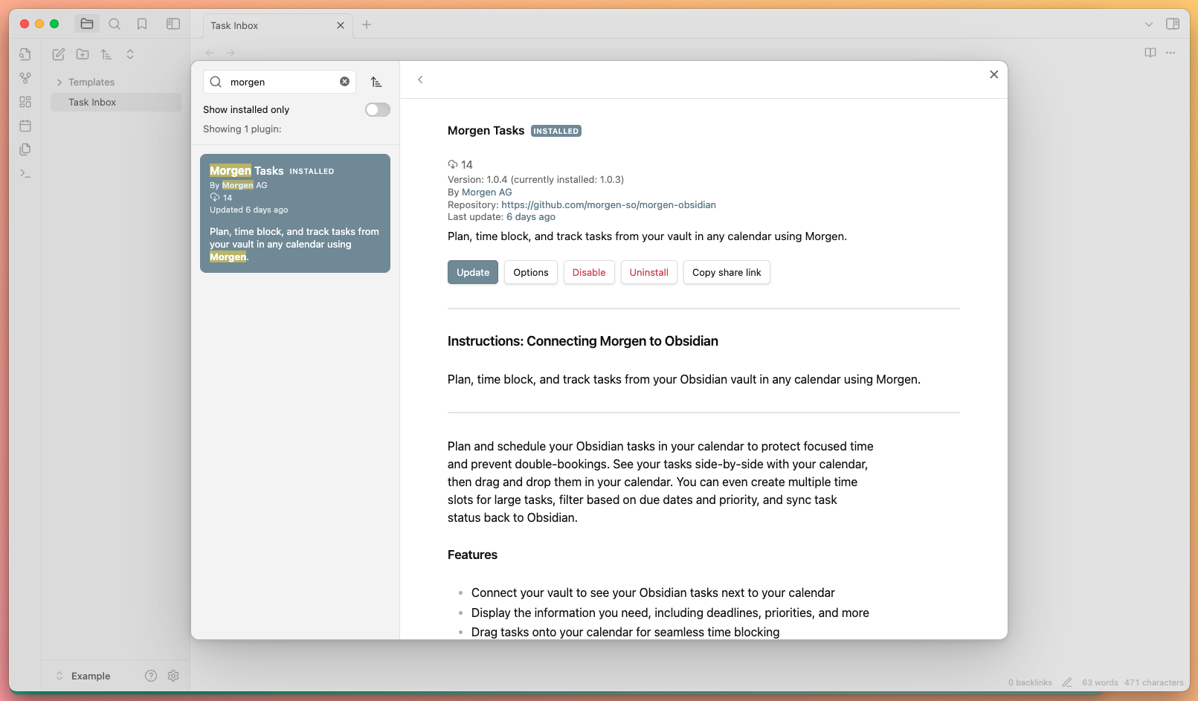1198x701 pixels.
Task: Click the Uninstall plugin button
Action: [x=649, y=272]
